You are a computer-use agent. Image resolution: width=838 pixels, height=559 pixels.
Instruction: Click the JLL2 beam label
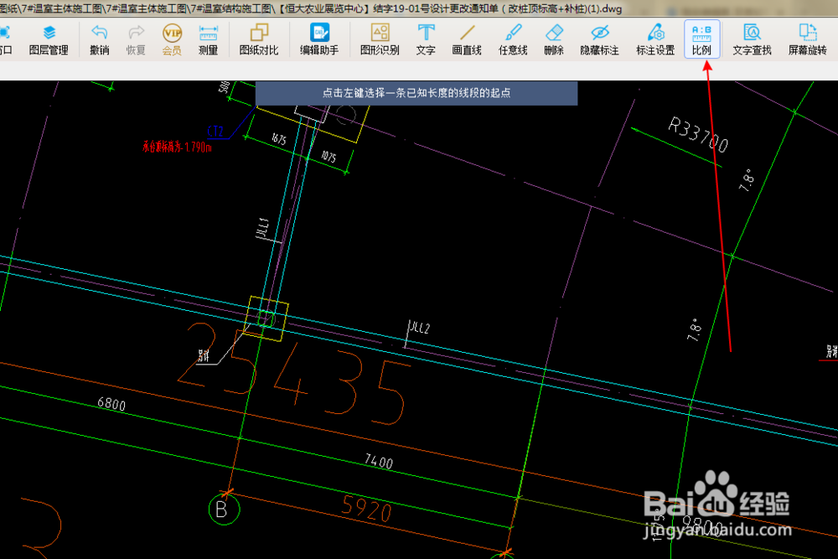tap(420, 328)
